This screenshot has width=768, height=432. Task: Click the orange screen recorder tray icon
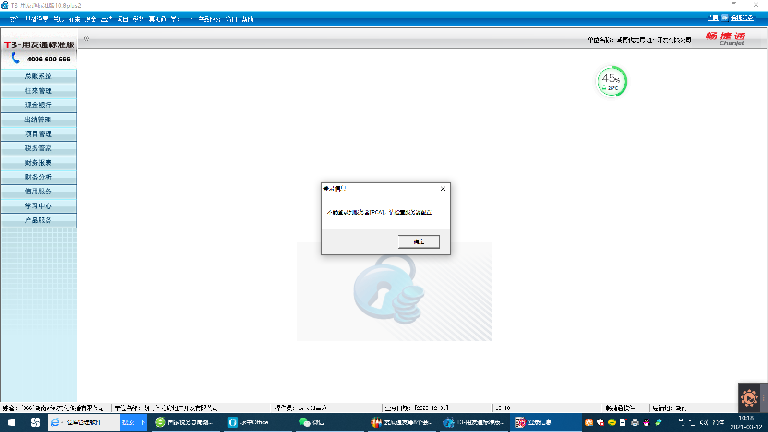589,422
